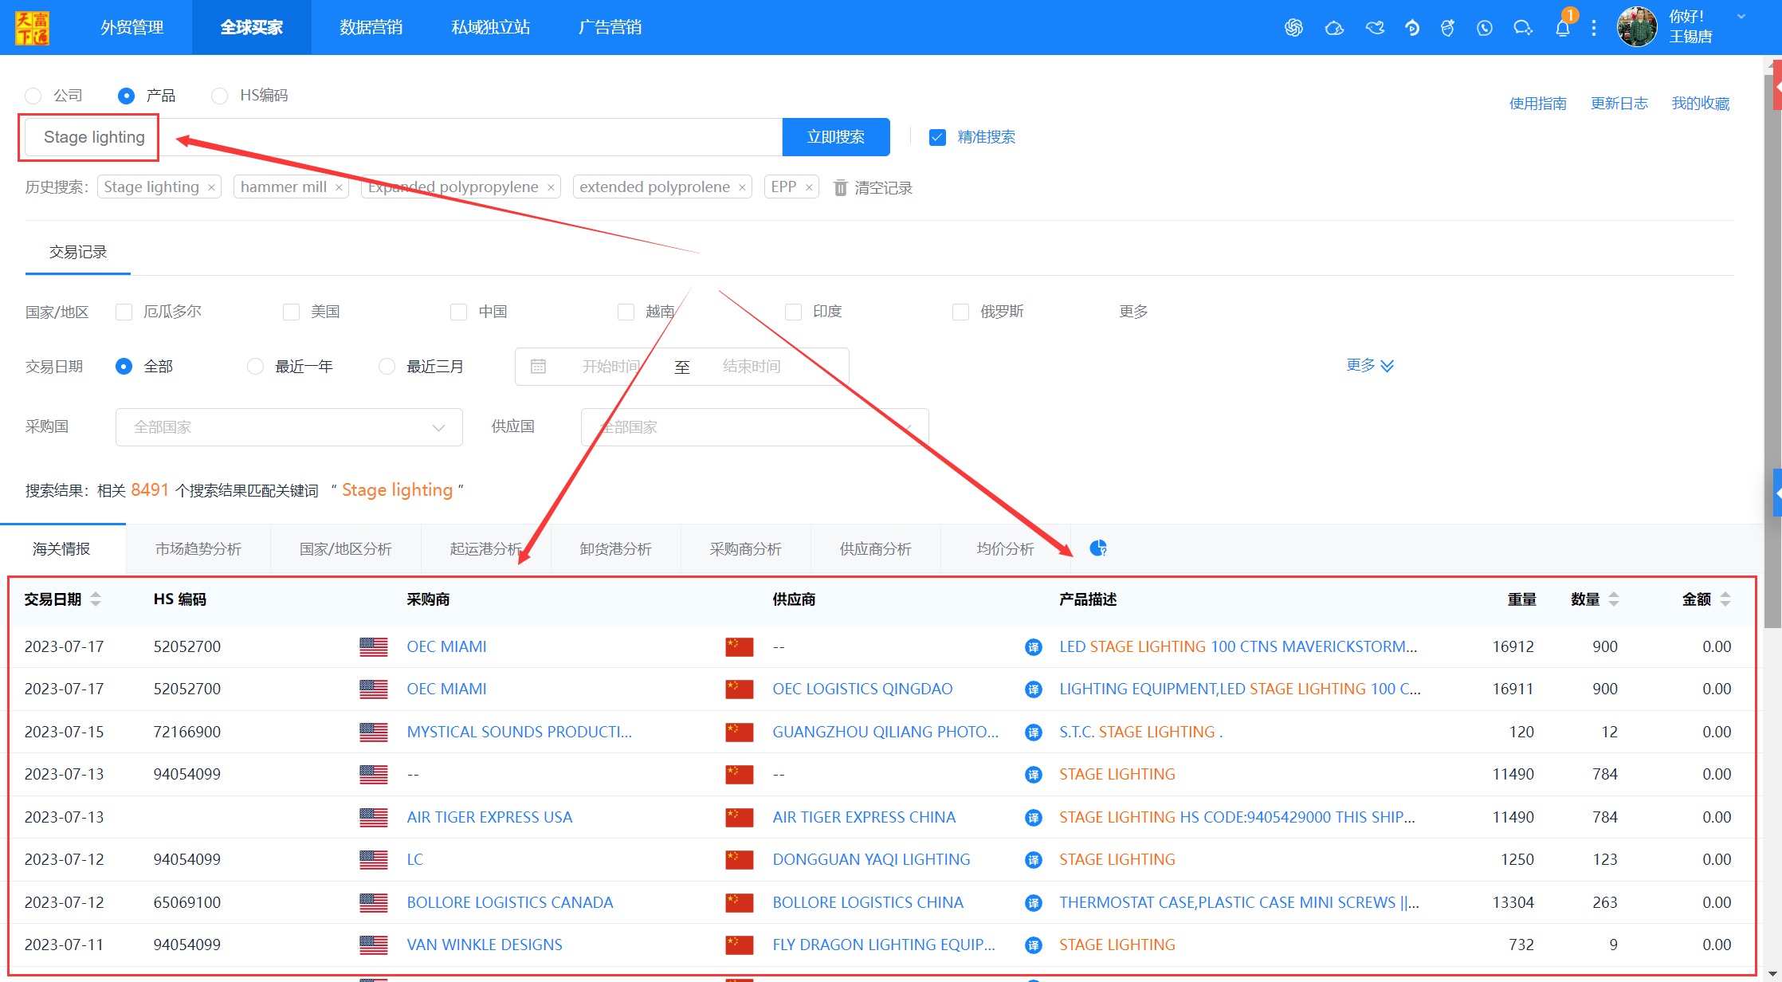Open supplier DONGGUAN YAQI LIGHTING link
This screenshot has height=982, width=1782.
pyautogui.click(x=871, y=859)
